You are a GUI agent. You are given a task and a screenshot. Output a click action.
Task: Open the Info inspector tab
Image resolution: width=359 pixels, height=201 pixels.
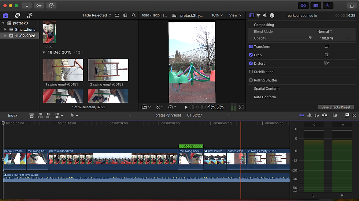click(272, 15)
